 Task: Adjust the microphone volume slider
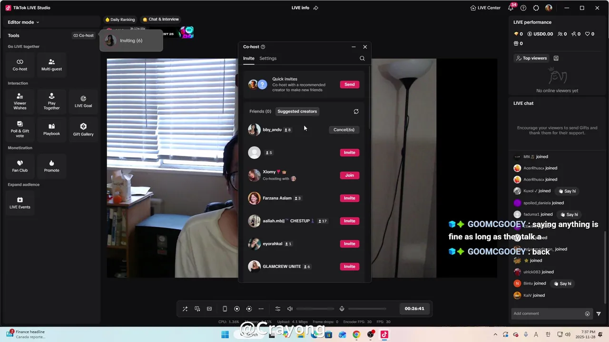[367, 309]
